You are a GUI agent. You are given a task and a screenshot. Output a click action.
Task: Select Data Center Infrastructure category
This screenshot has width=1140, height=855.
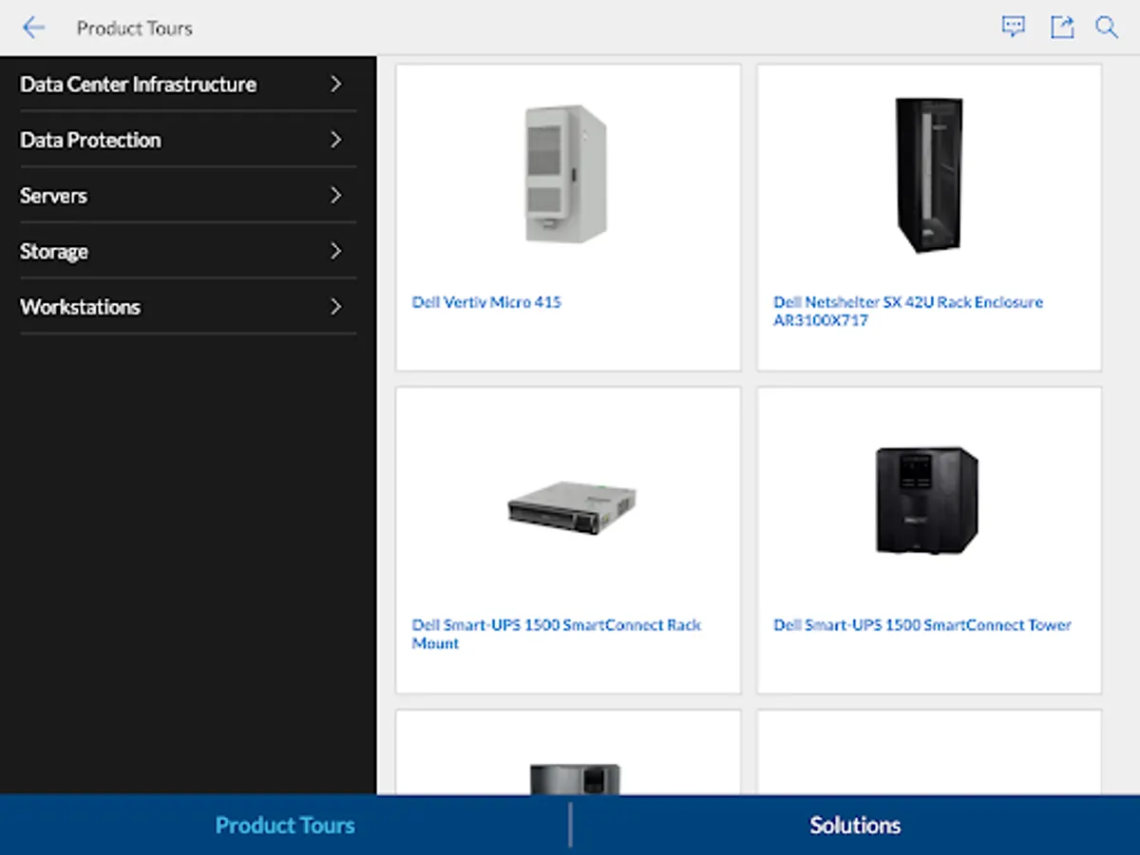point(188,85)
